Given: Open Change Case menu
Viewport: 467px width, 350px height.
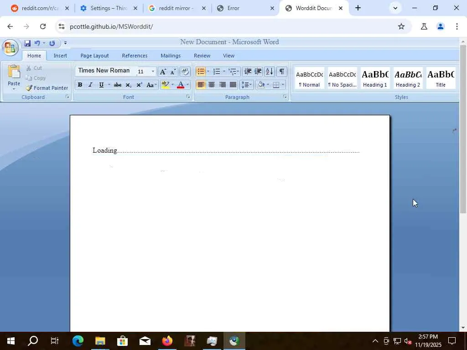Looking at the screenshot, I should [x=151, y=85].
